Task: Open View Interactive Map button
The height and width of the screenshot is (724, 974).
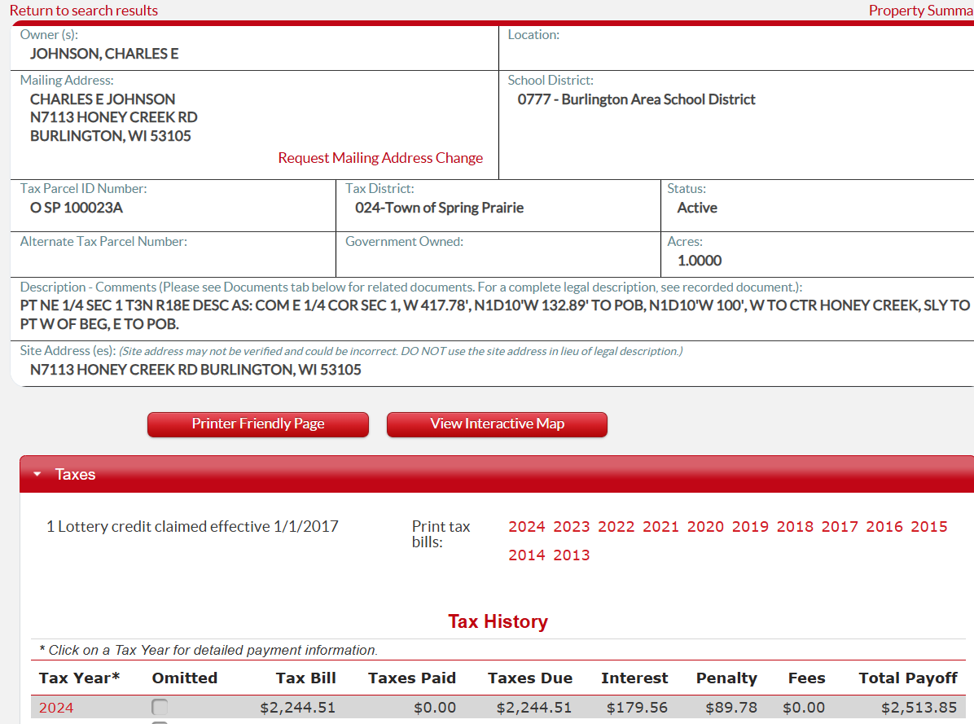Action: [x=497, y=424]
